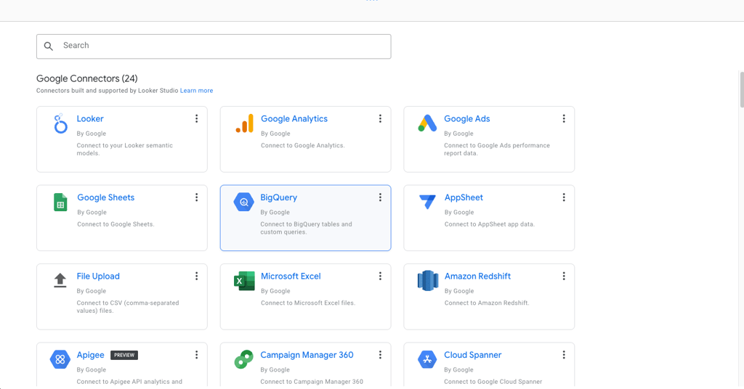Open the Apigee connector title
Image resolution: width=744 pixels, height=389 pixels.
[x=91, y=355]
